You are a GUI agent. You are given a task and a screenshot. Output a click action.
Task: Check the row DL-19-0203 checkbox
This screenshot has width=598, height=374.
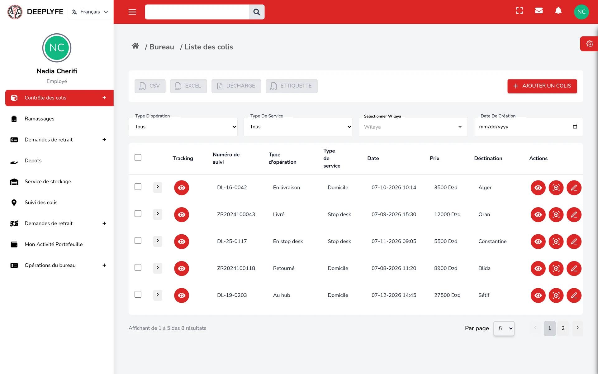[138, 295]
